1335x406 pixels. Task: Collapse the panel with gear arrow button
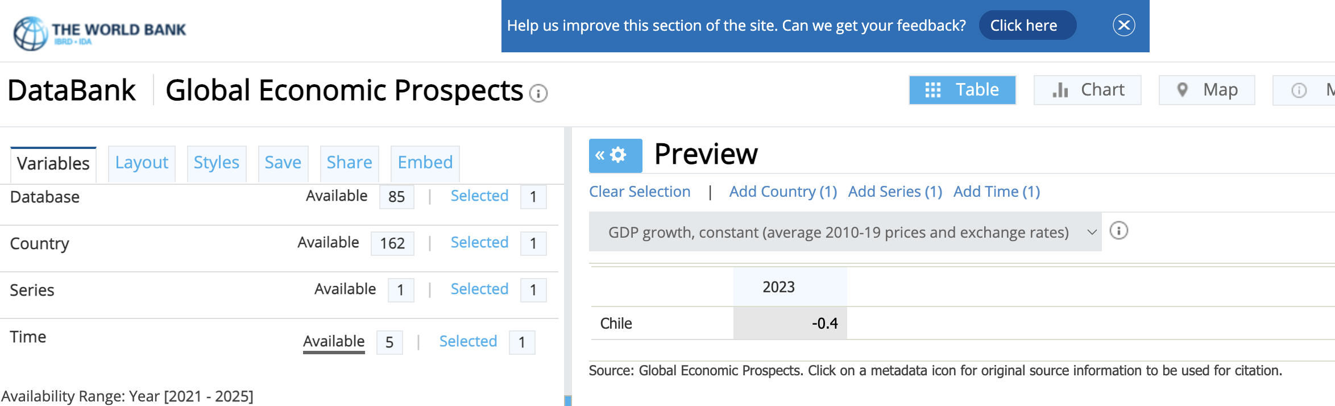coord(615,155)
